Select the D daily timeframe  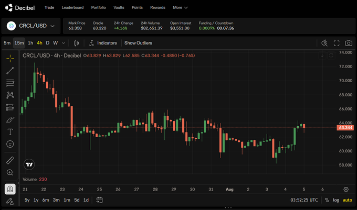[48, 43]
